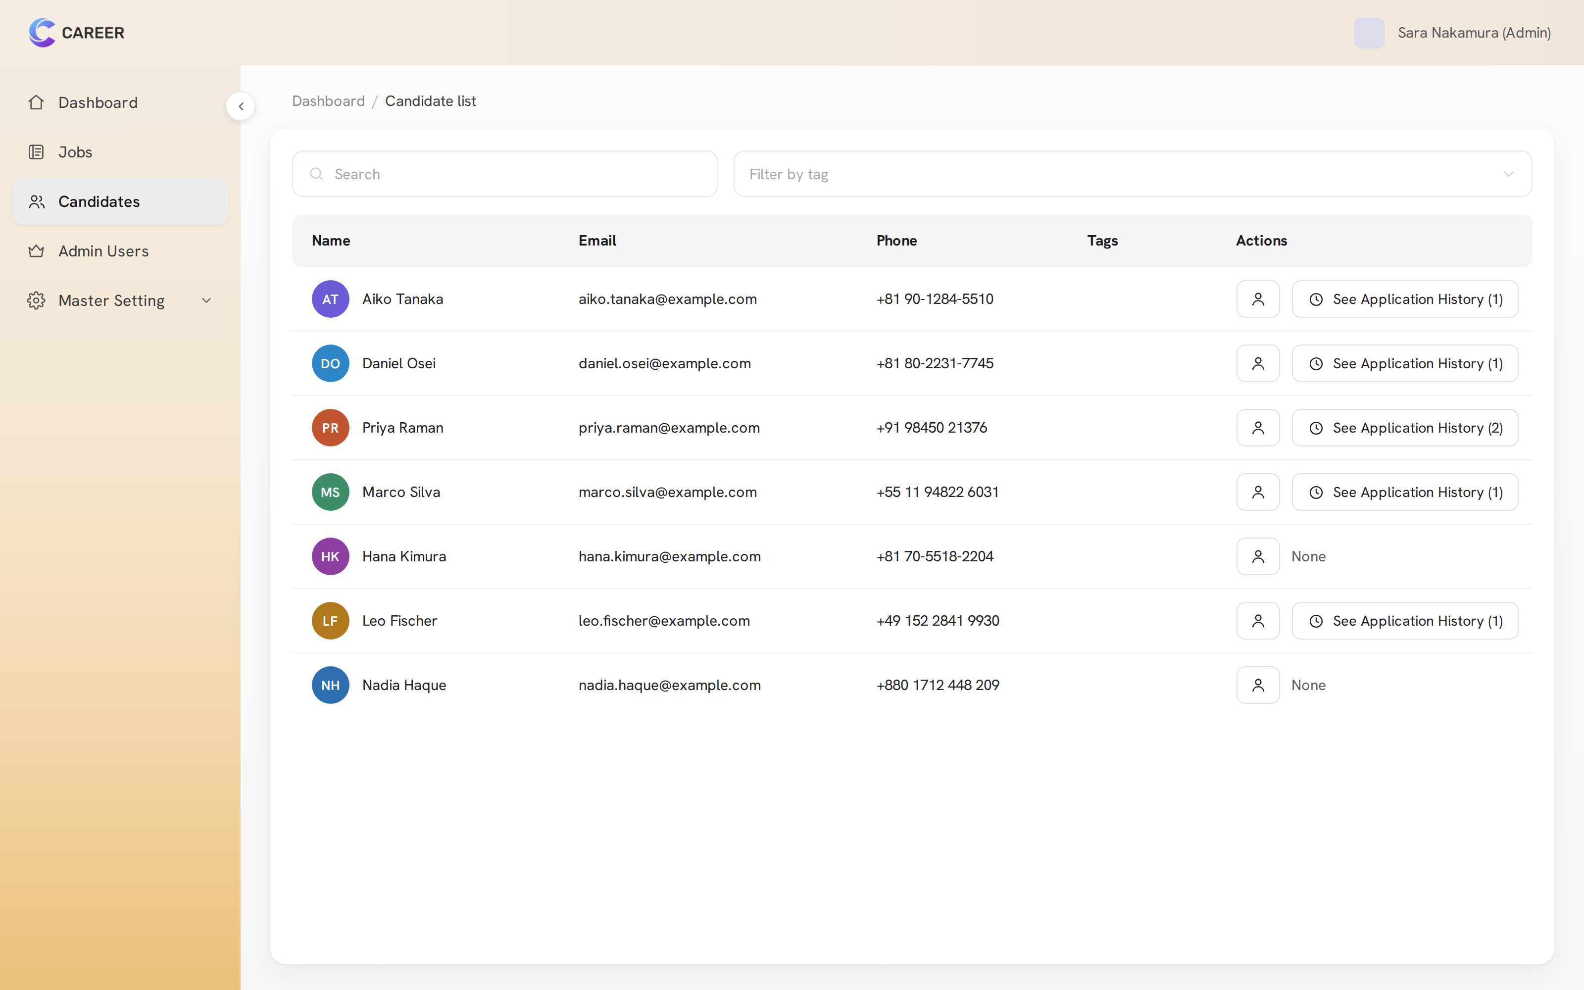Open the Filter by tag dropdown
The height and width of the screenshot is (990, 1584).
1133,174
